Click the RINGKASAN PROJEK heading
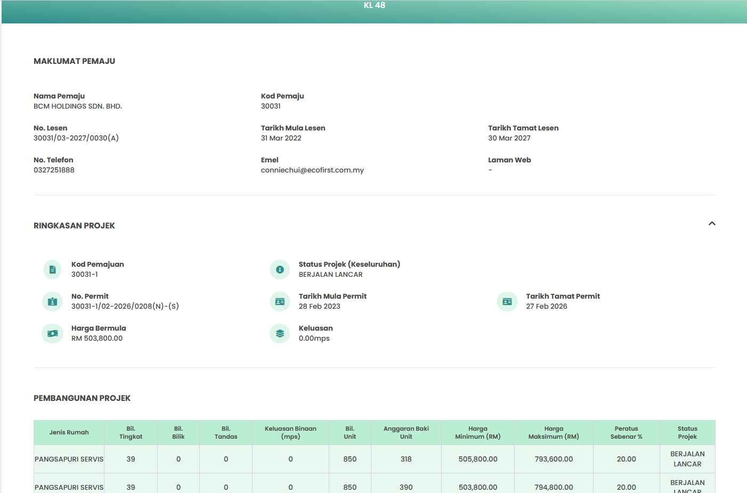 pos(75,226)
